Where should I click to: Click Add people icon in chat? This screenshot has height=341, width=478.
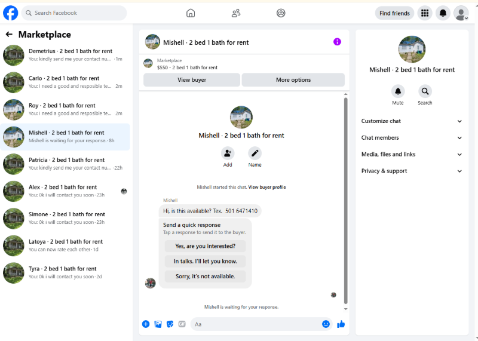228,153
